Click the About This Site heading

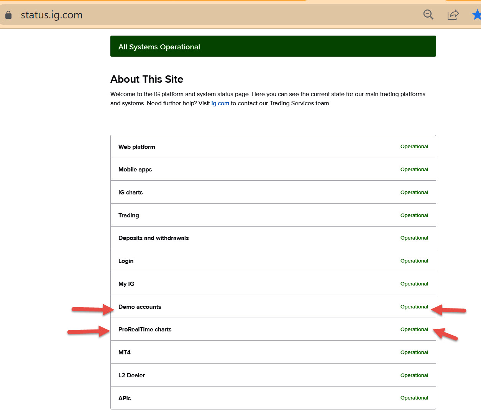147,79
